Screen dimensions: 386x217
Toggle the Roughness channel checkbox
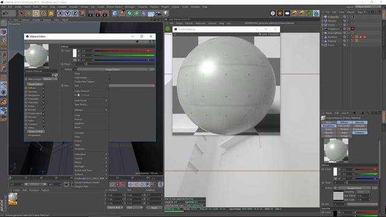pyautogui.click(x=44, y=95)
